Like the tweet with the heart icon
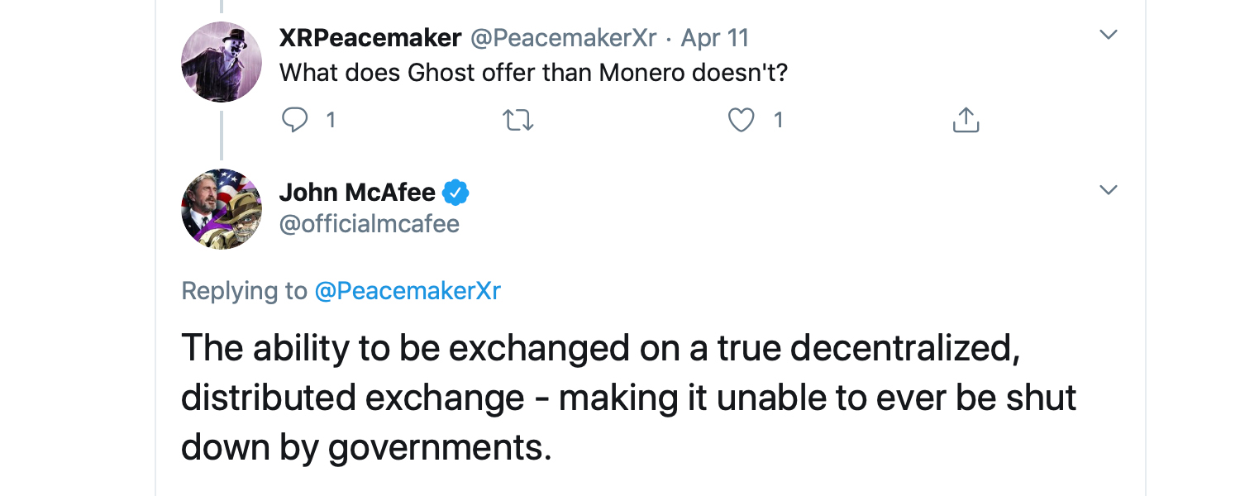 pyautogui.click(x=741, y=121)
